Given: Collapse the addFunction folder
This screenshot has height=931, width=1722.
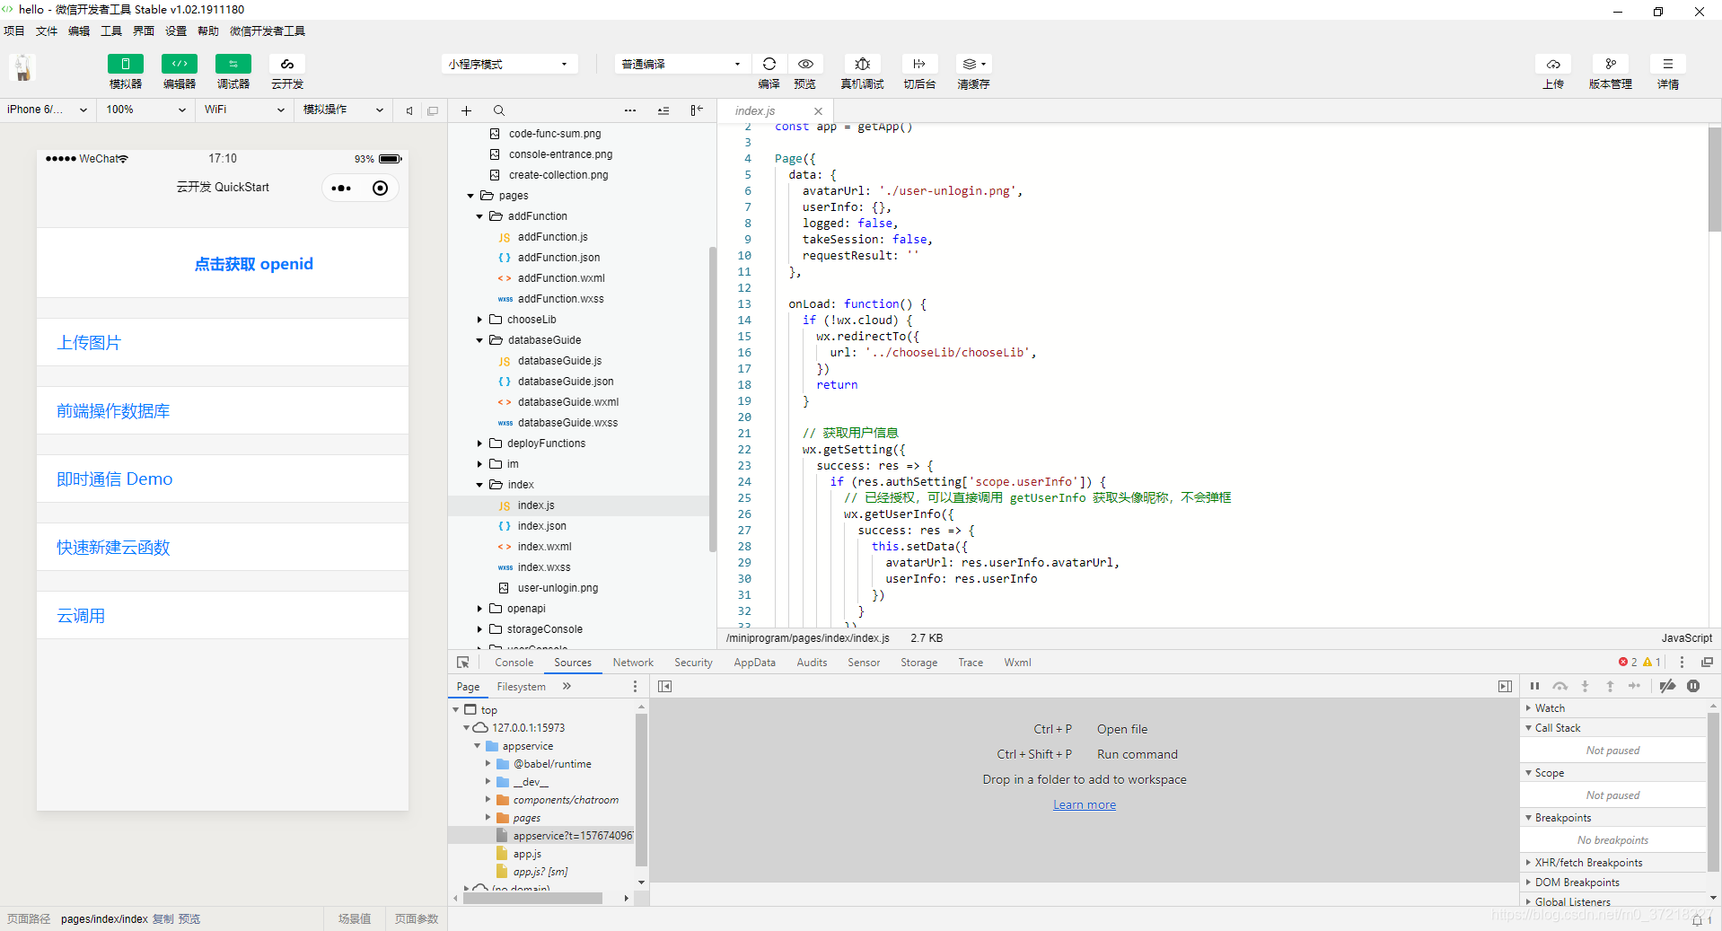Looking at the screenshot, I should tap(479, 216).
